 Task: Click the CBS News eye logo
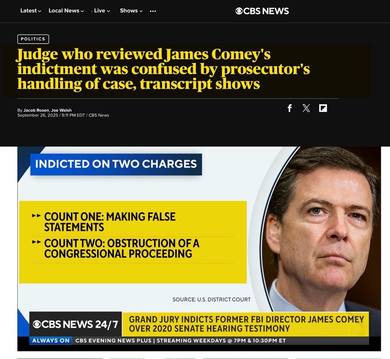(239, 11)
